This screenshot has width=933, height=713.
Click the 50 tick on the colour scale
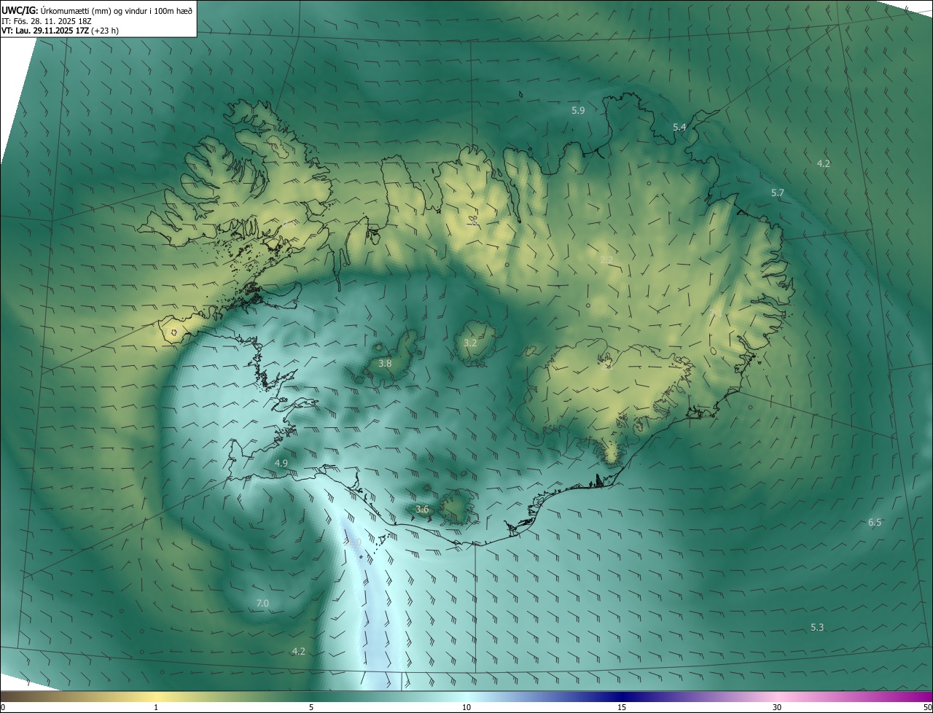tap(927, 707)
